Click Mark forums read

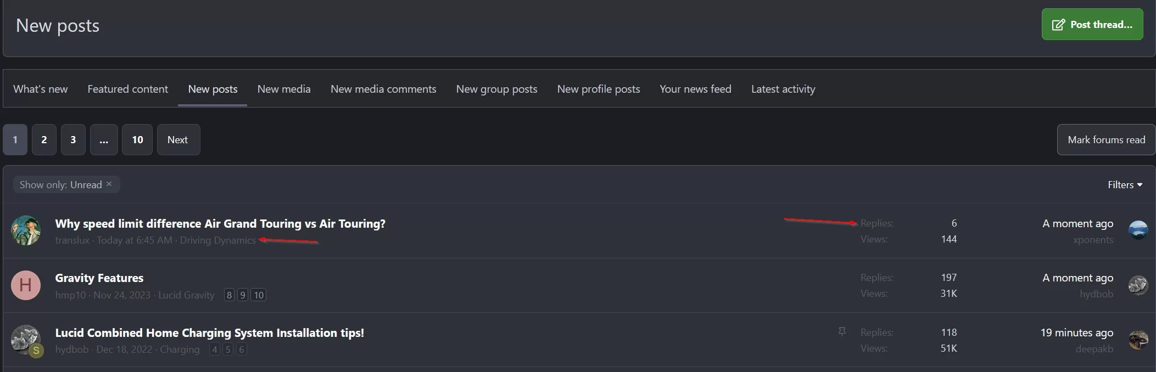coord(1106,140)
